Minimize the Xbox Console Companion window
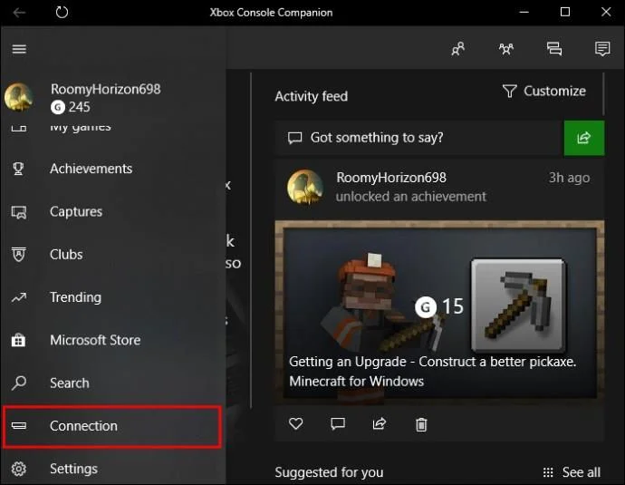This screenshot has width=625, height=485. pos(524,12)
